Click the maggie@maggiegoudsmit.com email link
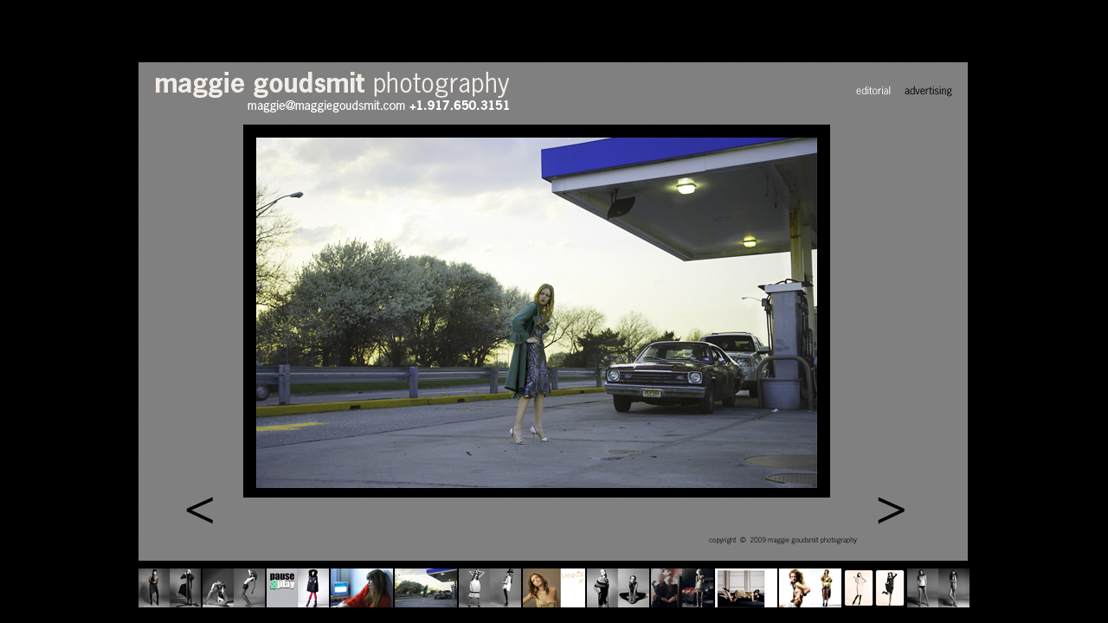The height and width of the screenshot is (623, 1108). 325,106
